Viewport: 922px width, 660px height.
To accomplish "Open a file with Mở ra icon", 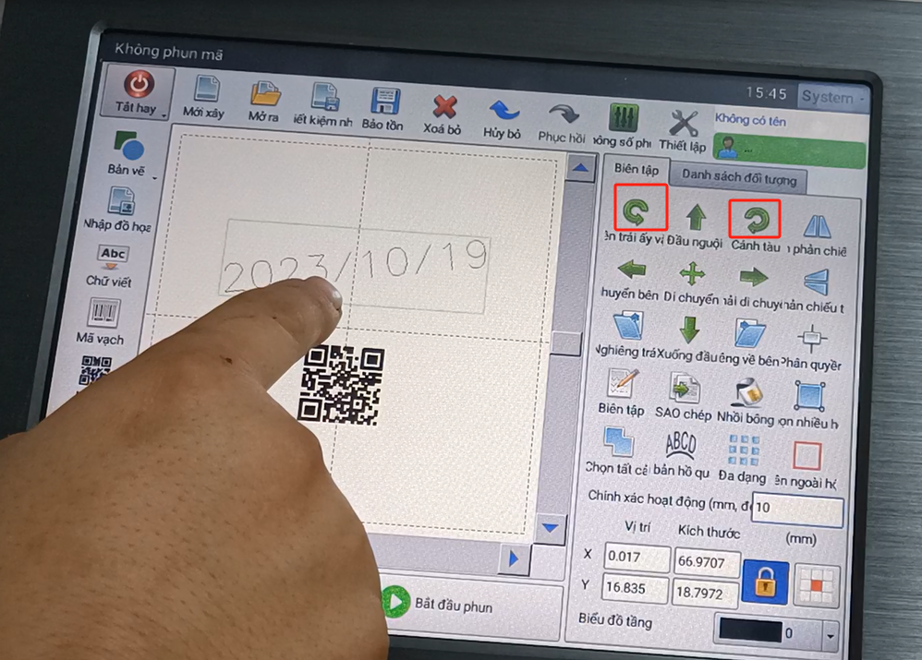I will pos(264,95).
